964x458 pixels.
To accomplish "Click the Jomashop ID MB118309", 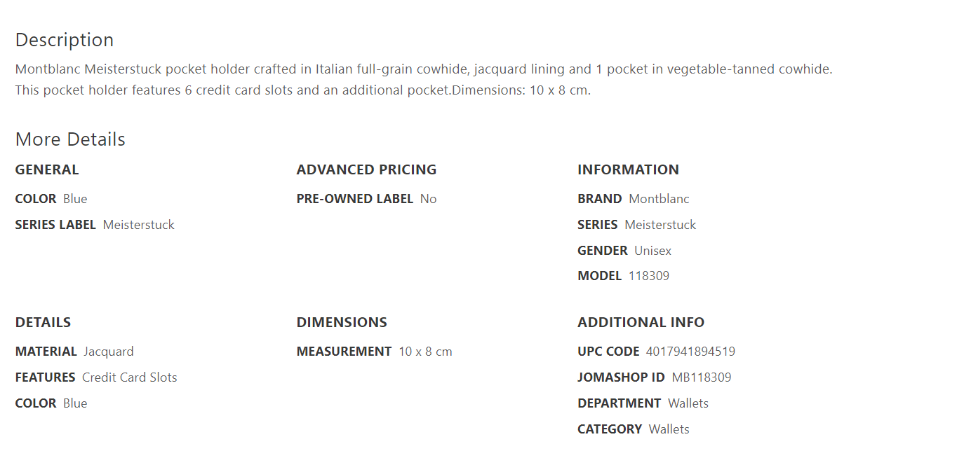I will (701, 377).
